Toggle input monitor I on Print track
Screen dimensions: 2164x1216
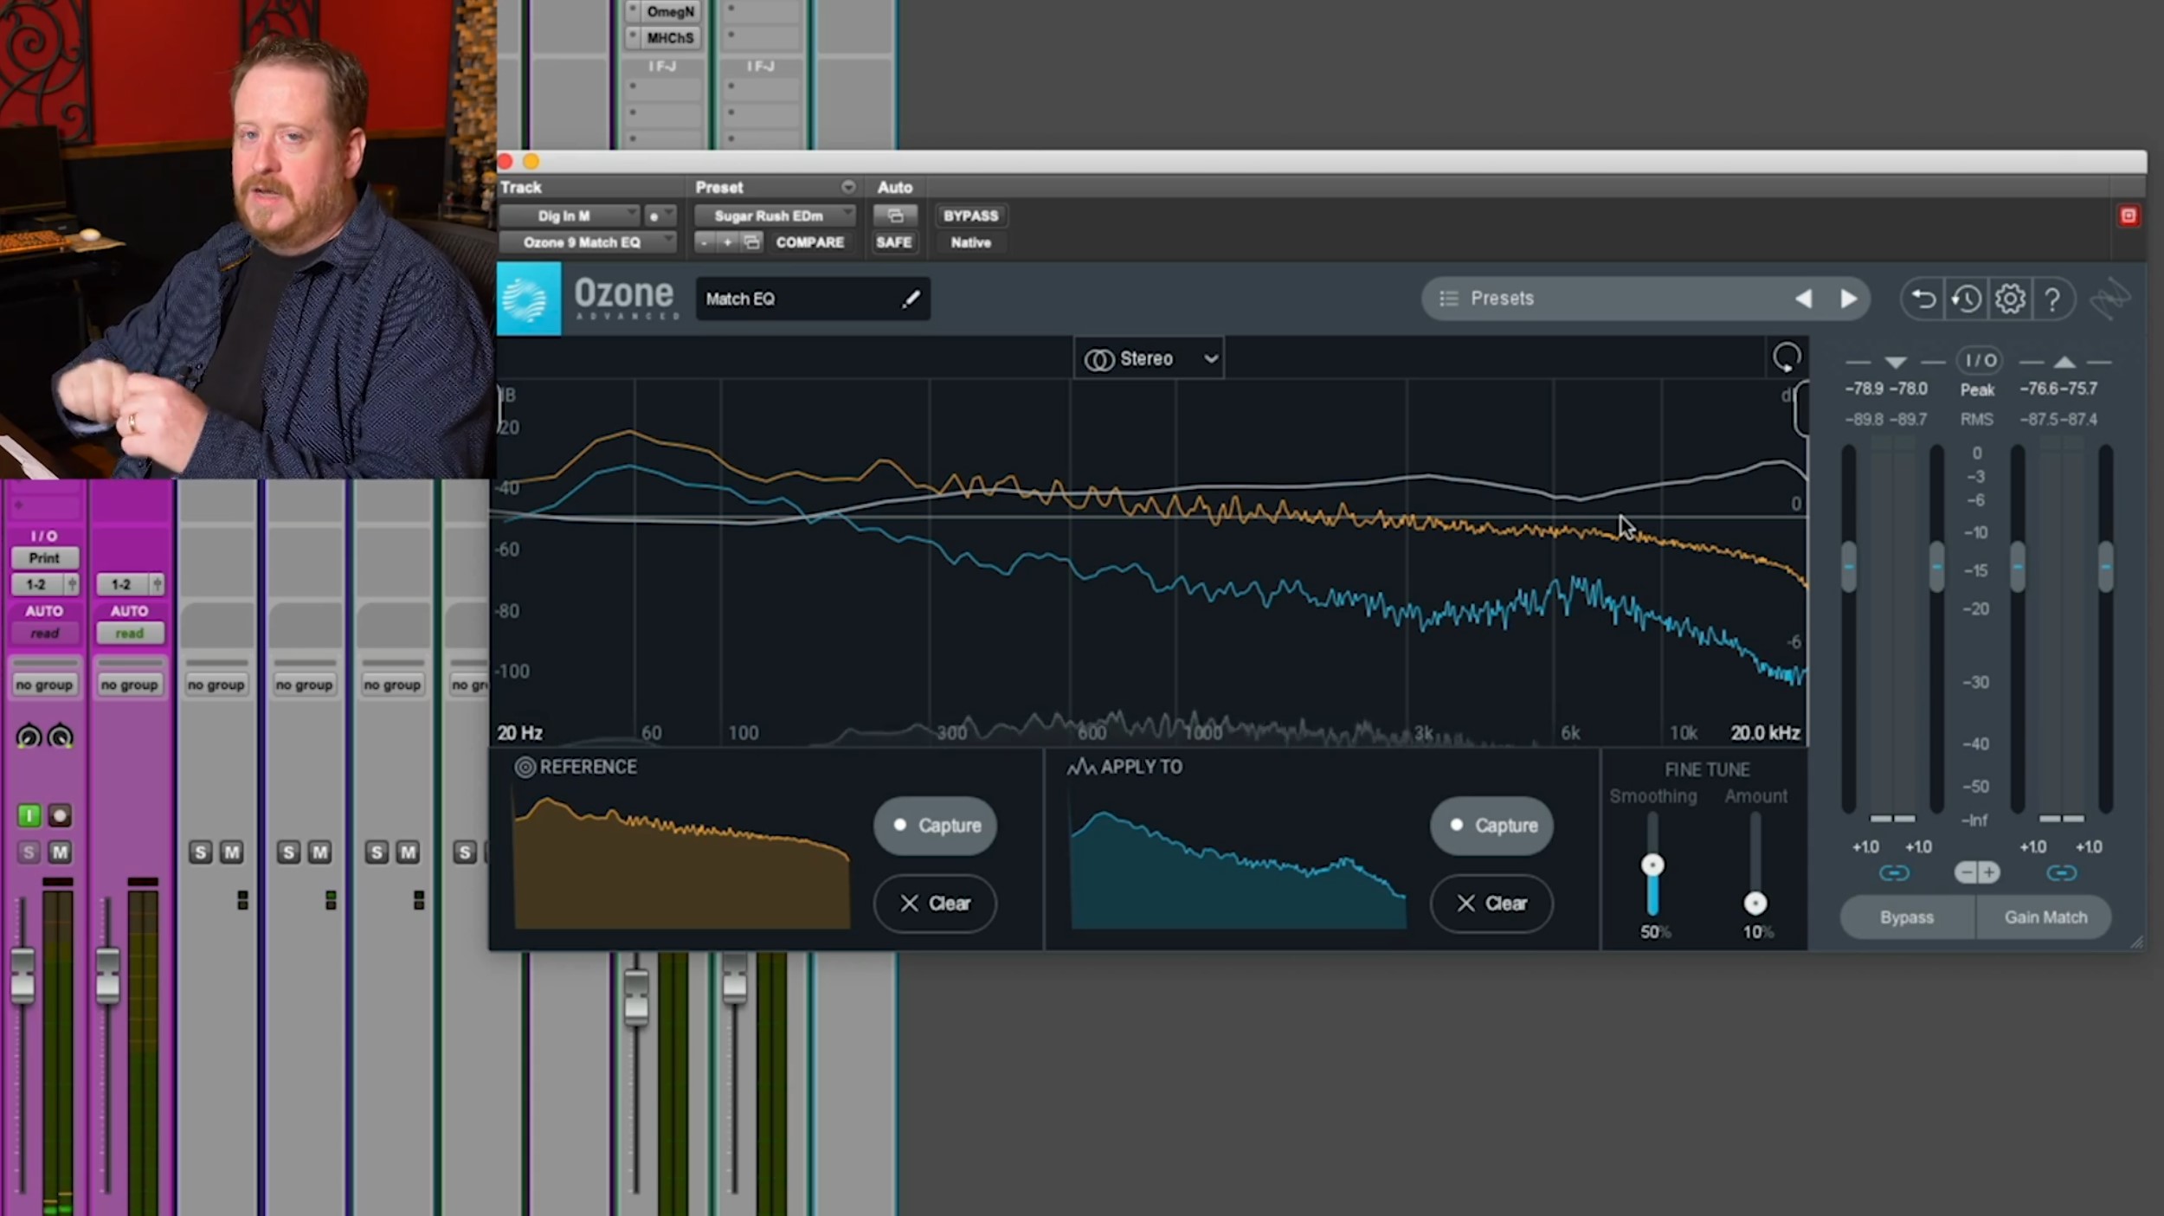tap(29, 815)
